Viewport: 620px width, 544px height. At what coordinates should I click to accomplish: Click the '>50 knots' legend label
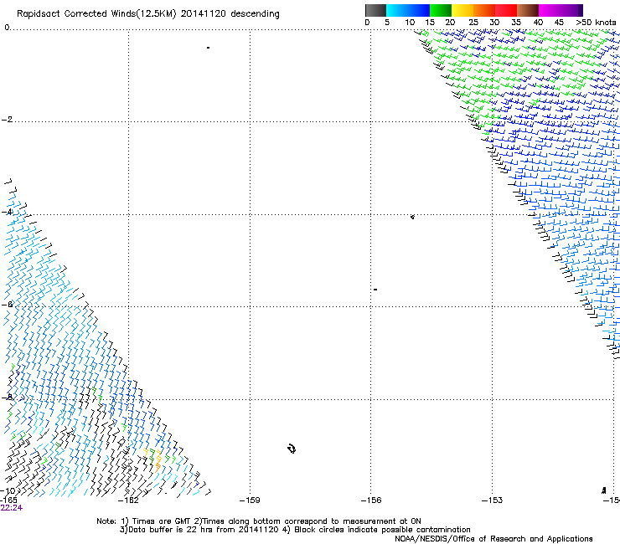pos(596,23)
